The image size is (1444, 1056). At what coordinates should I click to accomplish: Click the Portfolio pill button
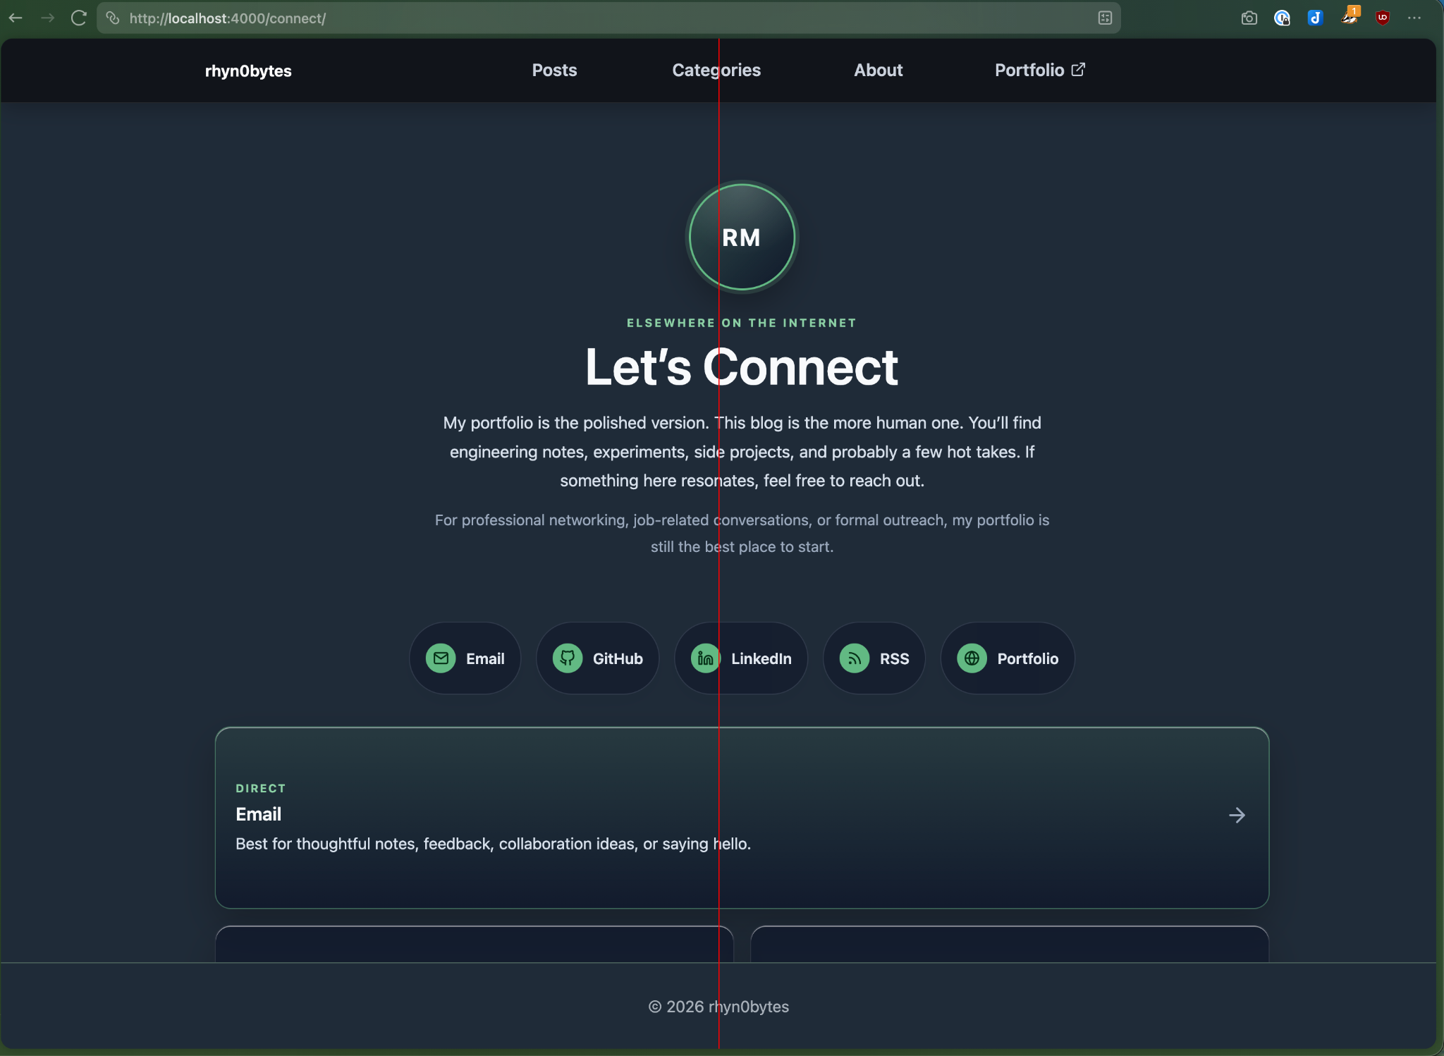[x=1008, y=658]
